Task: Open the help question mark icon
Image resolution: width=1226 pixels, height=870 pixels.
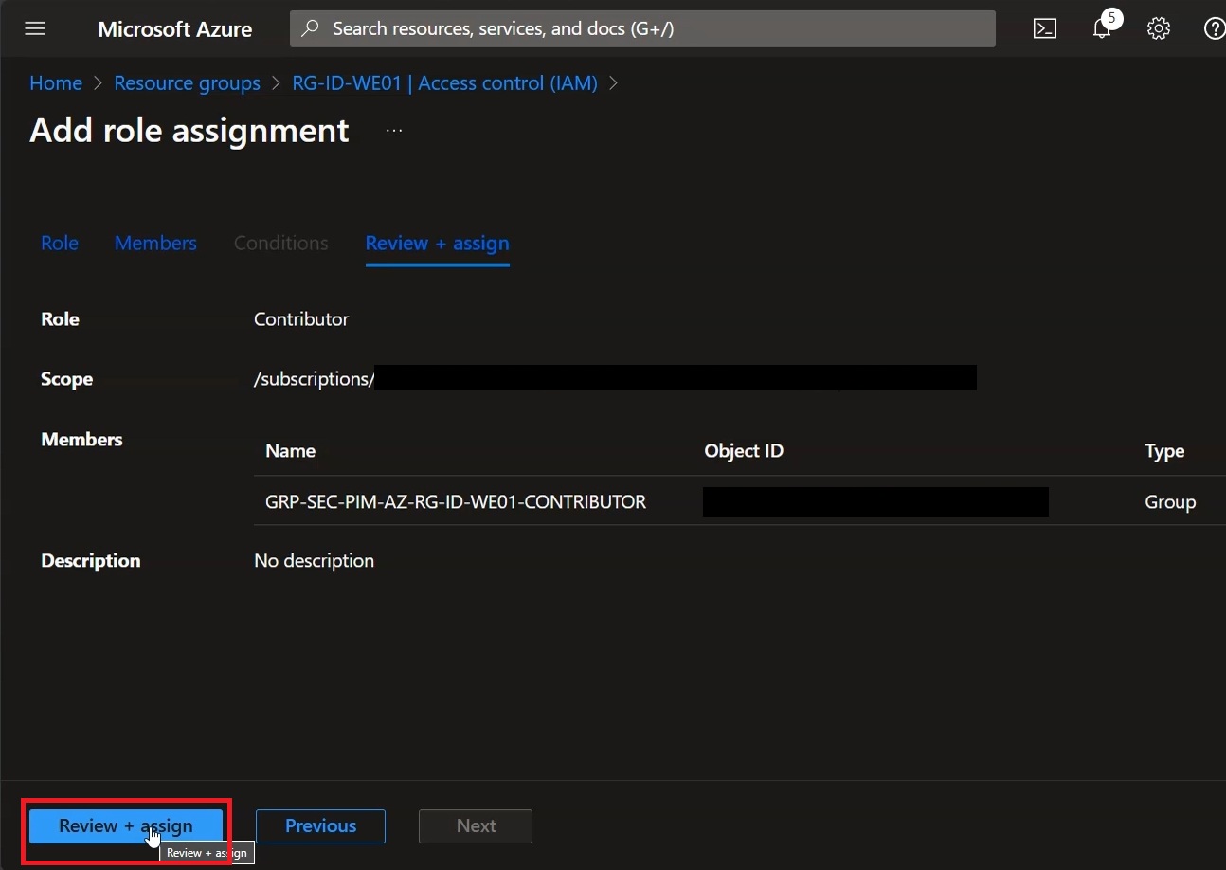Action: [x=1214, y=28]
